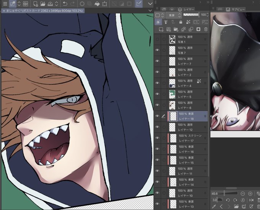
Task: Hide the レイヤー 7 layer
Action: [x=157, y=61]
